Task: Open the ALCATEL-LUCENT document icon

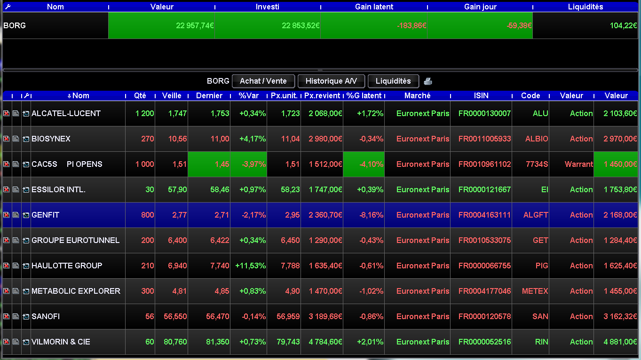Action: [x=16, y=113]
